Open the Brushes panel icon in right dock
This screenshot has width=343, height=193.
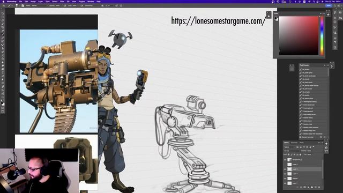(335, 27)
